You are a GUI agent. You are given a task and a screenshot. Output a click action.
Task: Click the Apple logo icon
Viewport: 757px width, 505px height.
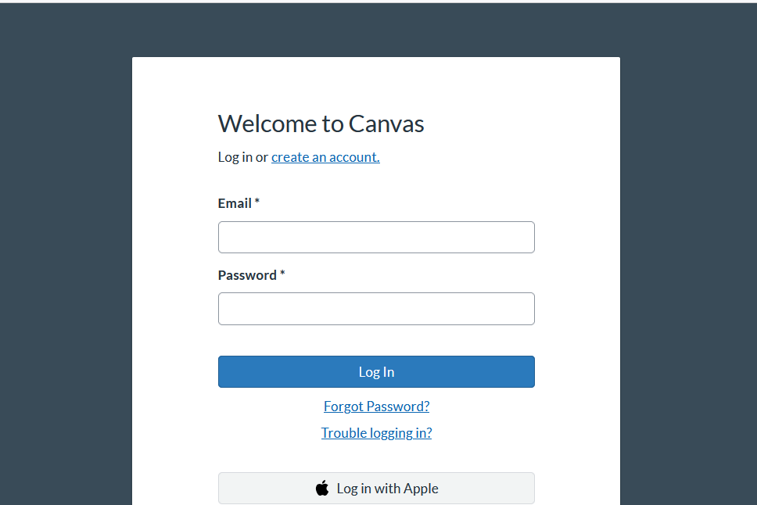tap(322, 489)
